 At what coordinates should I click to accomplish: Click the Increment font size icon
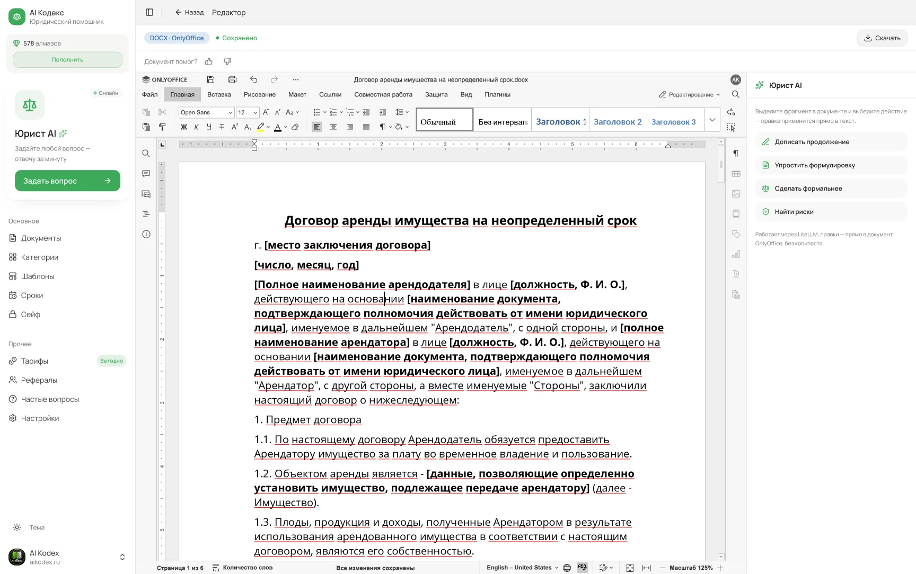pyautogui.click(x=266, y=112)
